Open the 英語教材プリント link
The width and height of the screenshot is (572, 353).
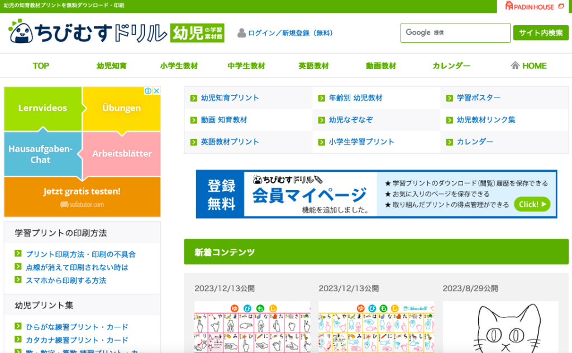[x=230, y=142]
